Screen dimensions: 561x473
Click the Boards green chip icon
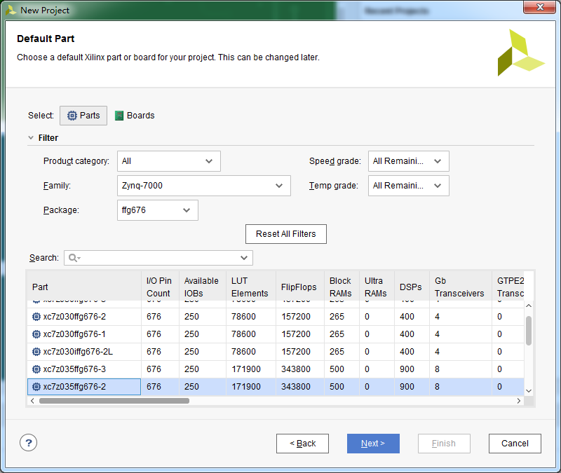(119, 116)
